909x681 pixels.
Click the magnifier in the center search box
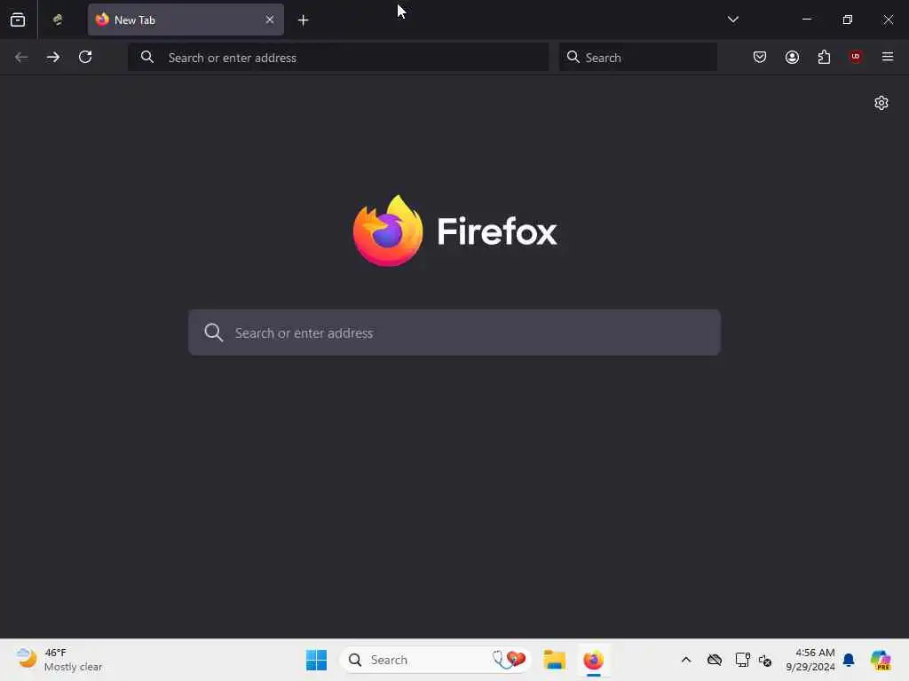[x=214, y=333]
